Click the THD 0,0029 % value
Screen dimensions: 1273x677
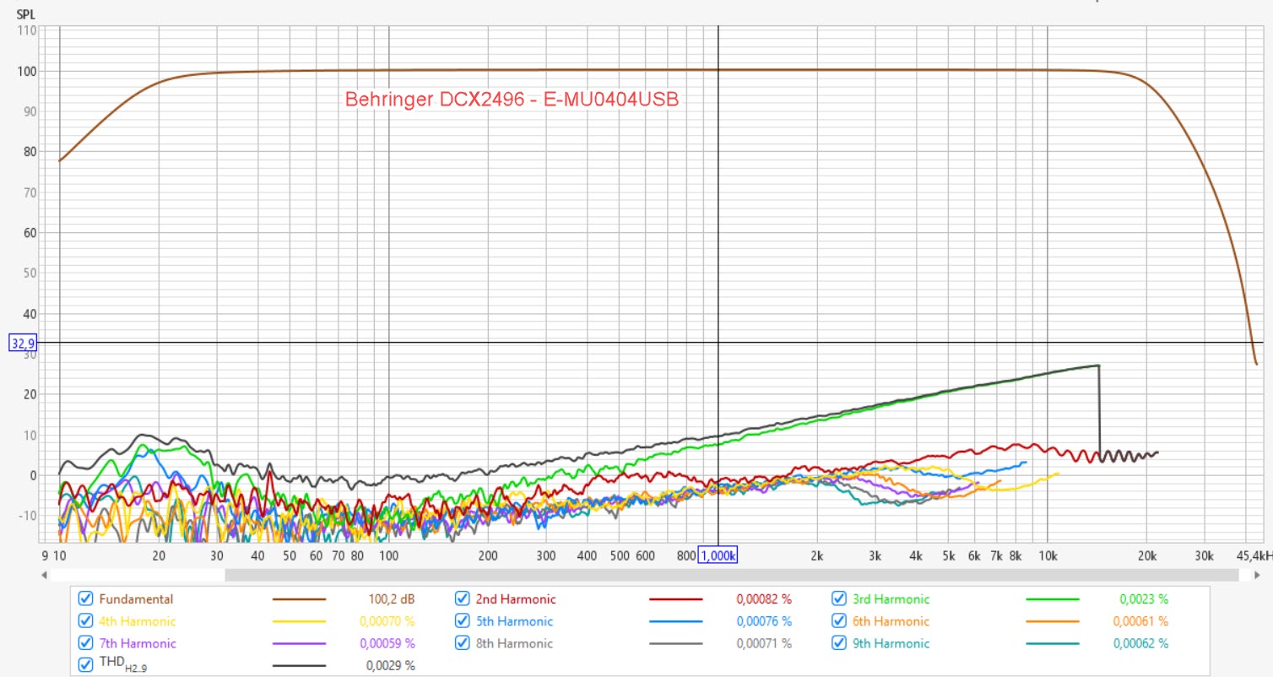[x=391, y=665]
